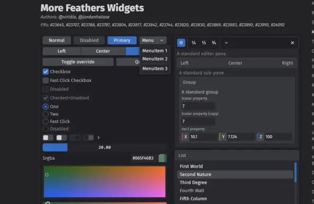This screenshot has height=204, width=314.
Task: Click the third dark disabled switch
Action: (x=75, y=138)
